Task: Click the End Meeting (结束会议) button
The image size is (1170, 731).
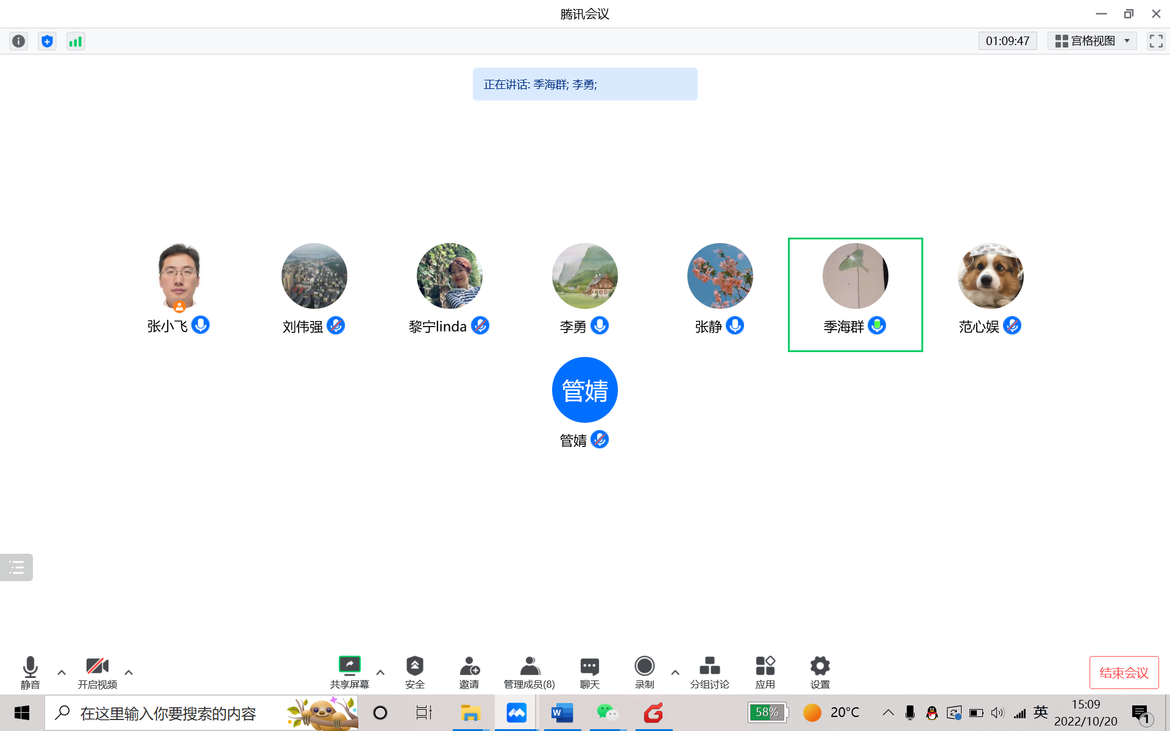Action: (1124, 673)
